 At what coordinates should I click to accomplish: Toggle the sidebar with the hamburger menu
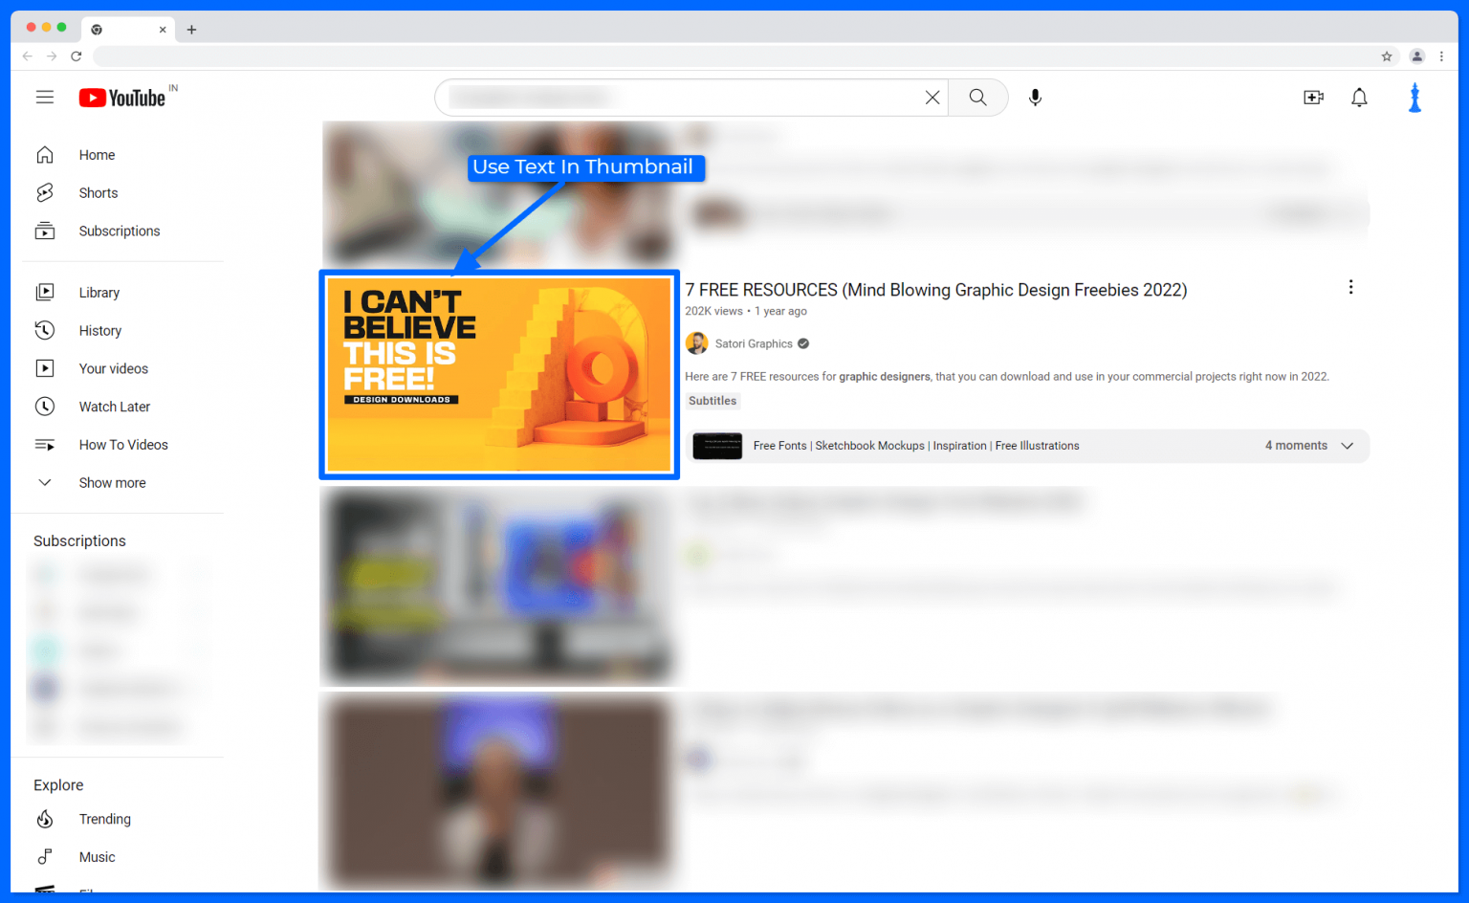(x=44, y=97)
